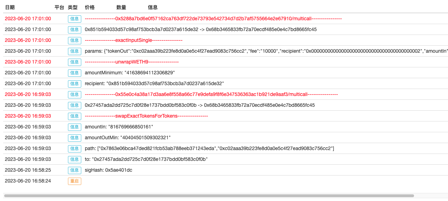Viewport: 448px width, 201px height.
Task: Click the 信息 badge on the sigHash row
Action: click(74, 170)
